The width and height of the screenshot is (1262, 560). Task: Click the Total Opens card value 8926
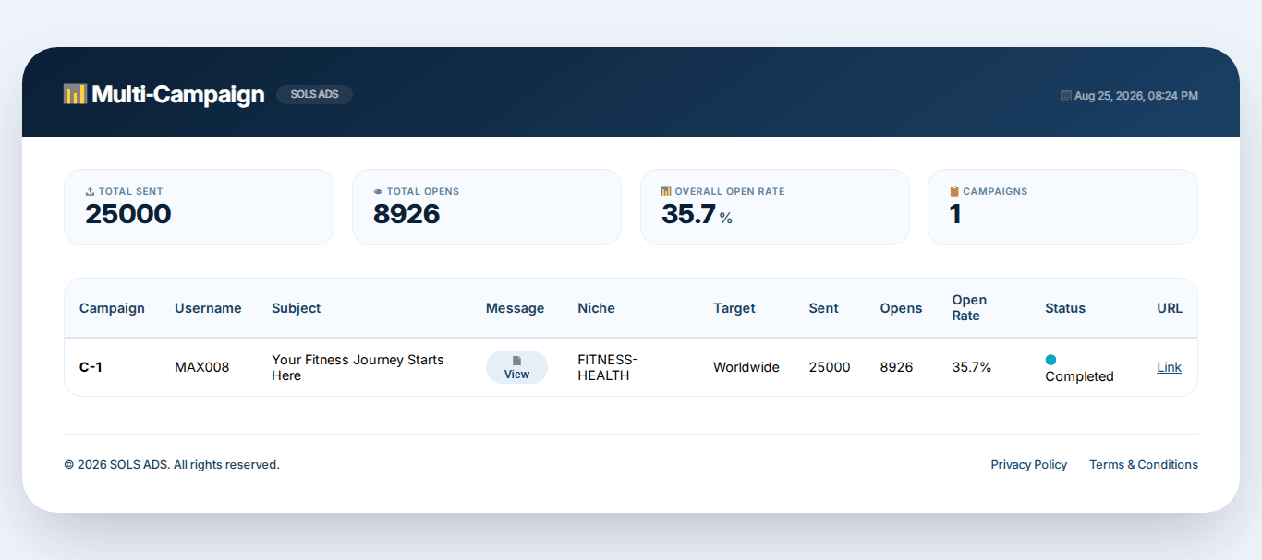tap(407, 214)
